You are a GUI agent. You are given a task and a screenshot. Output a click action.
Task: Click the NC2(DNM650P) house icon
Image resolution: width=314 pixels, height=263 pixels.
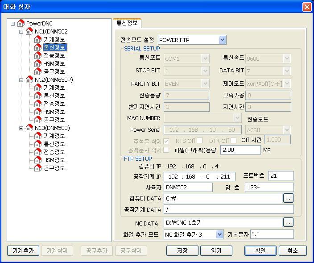(x=29, y=79)
